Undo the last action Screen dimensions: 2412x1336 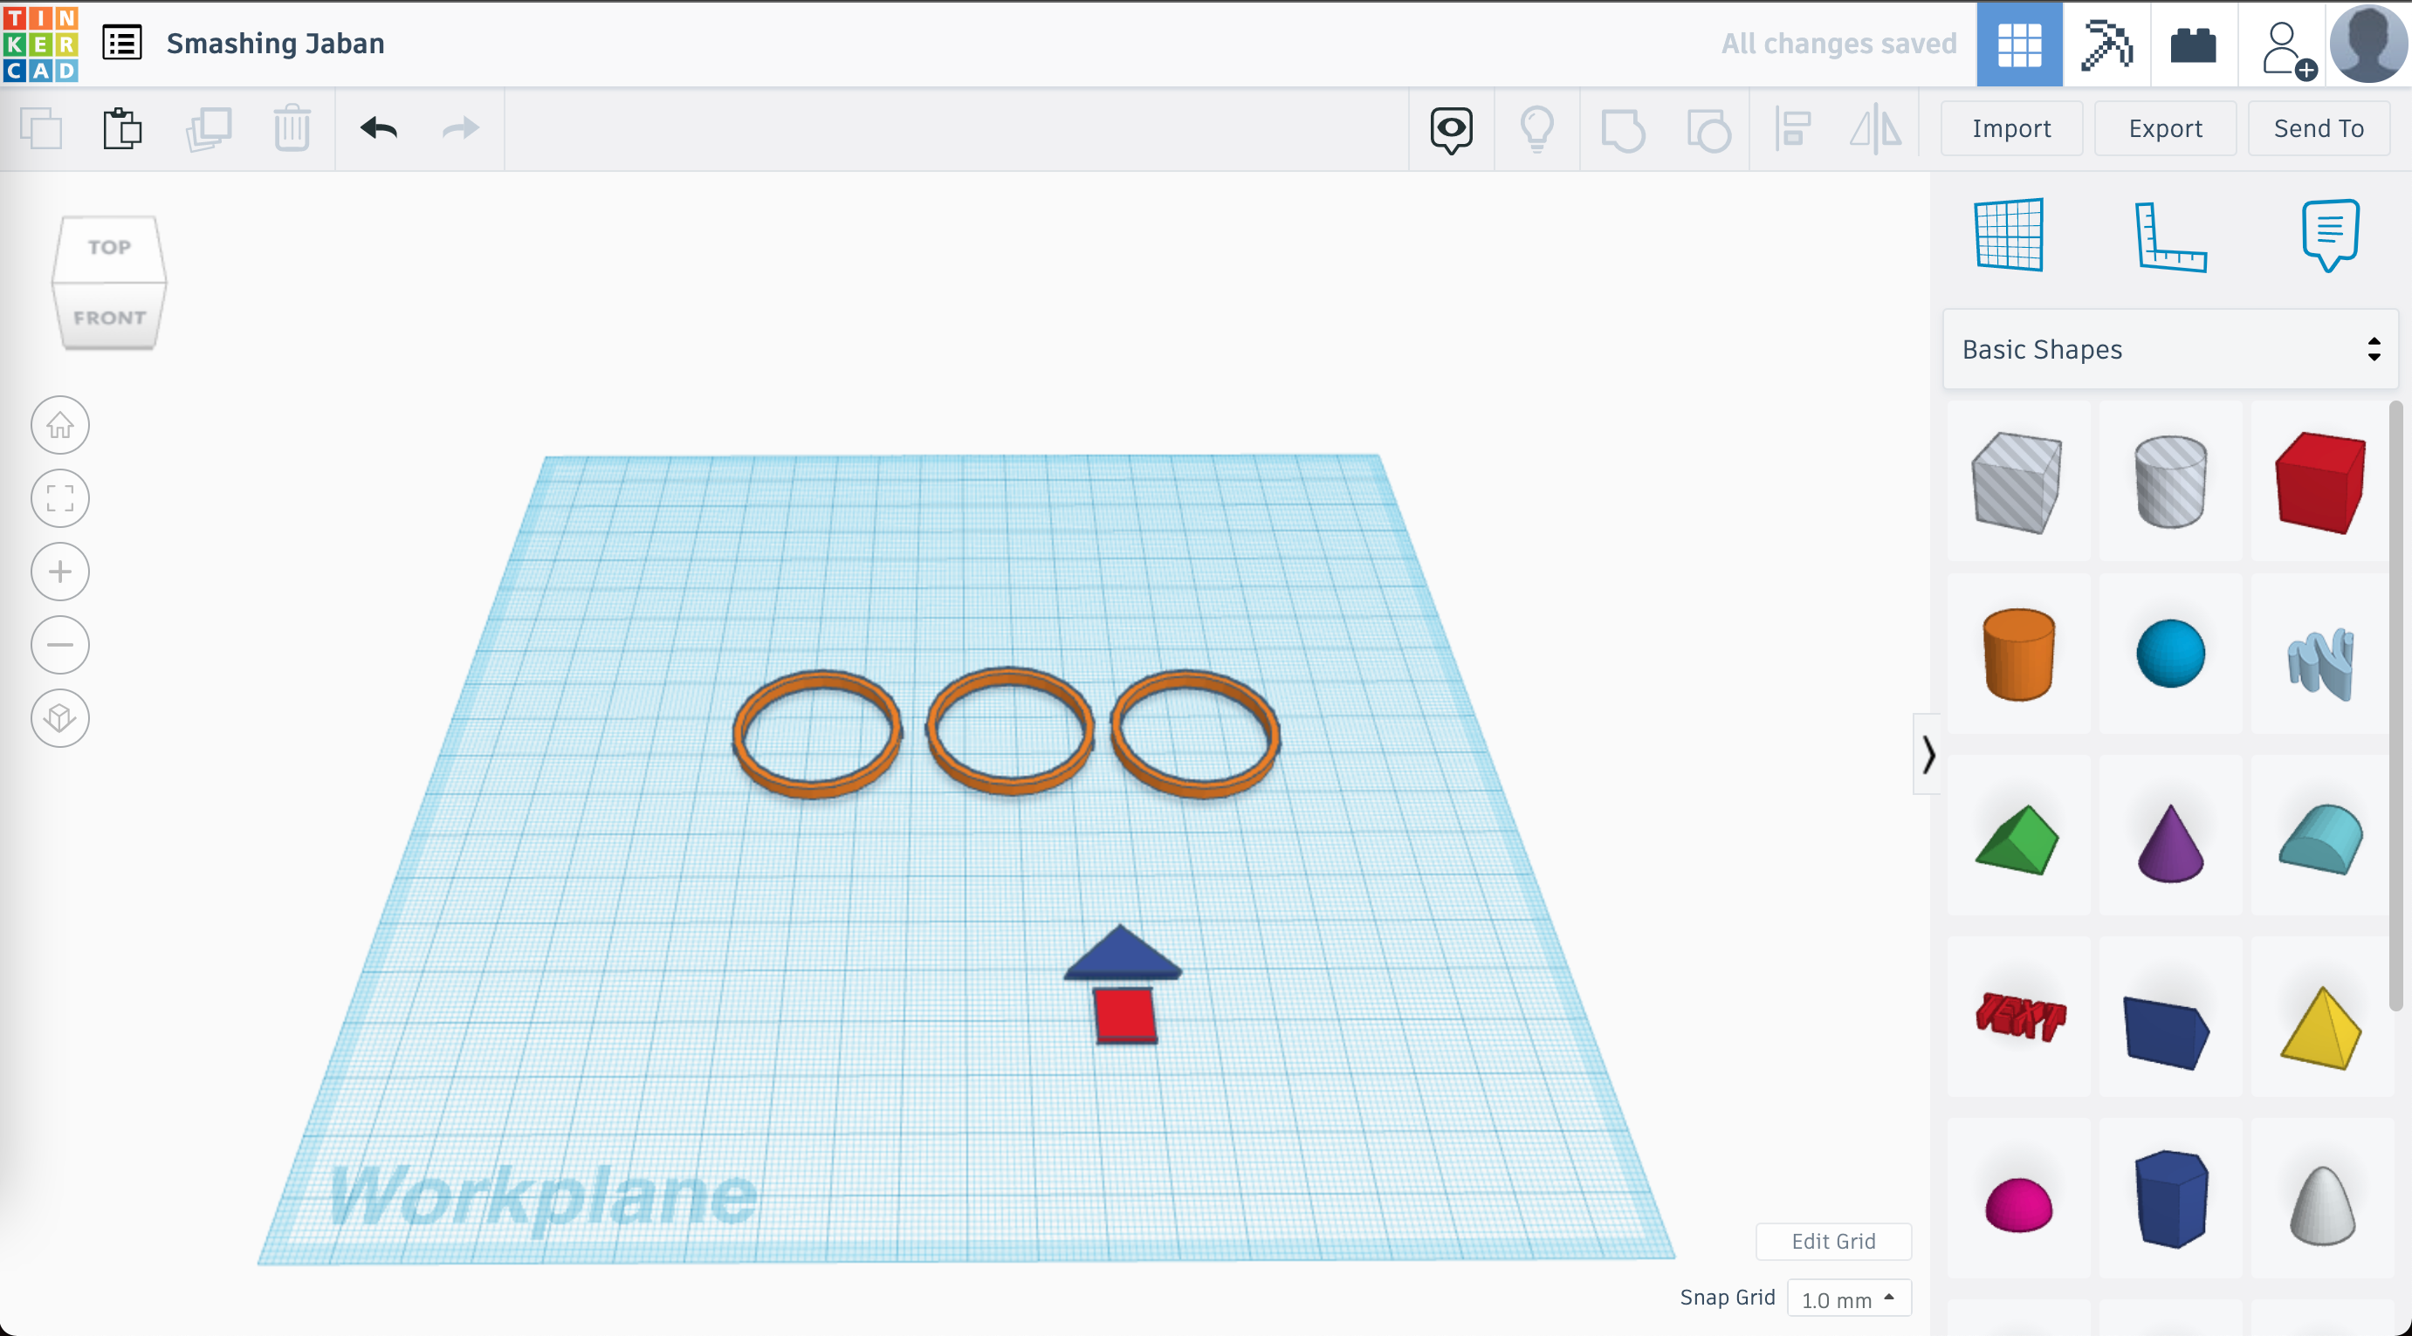(x=379, y=127)
